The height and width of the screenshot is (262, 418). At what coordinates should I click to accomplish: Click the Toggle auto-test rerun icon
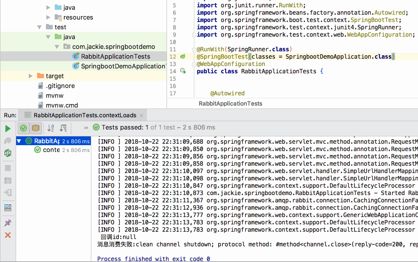pyautogui.click(x=8, y=153)
